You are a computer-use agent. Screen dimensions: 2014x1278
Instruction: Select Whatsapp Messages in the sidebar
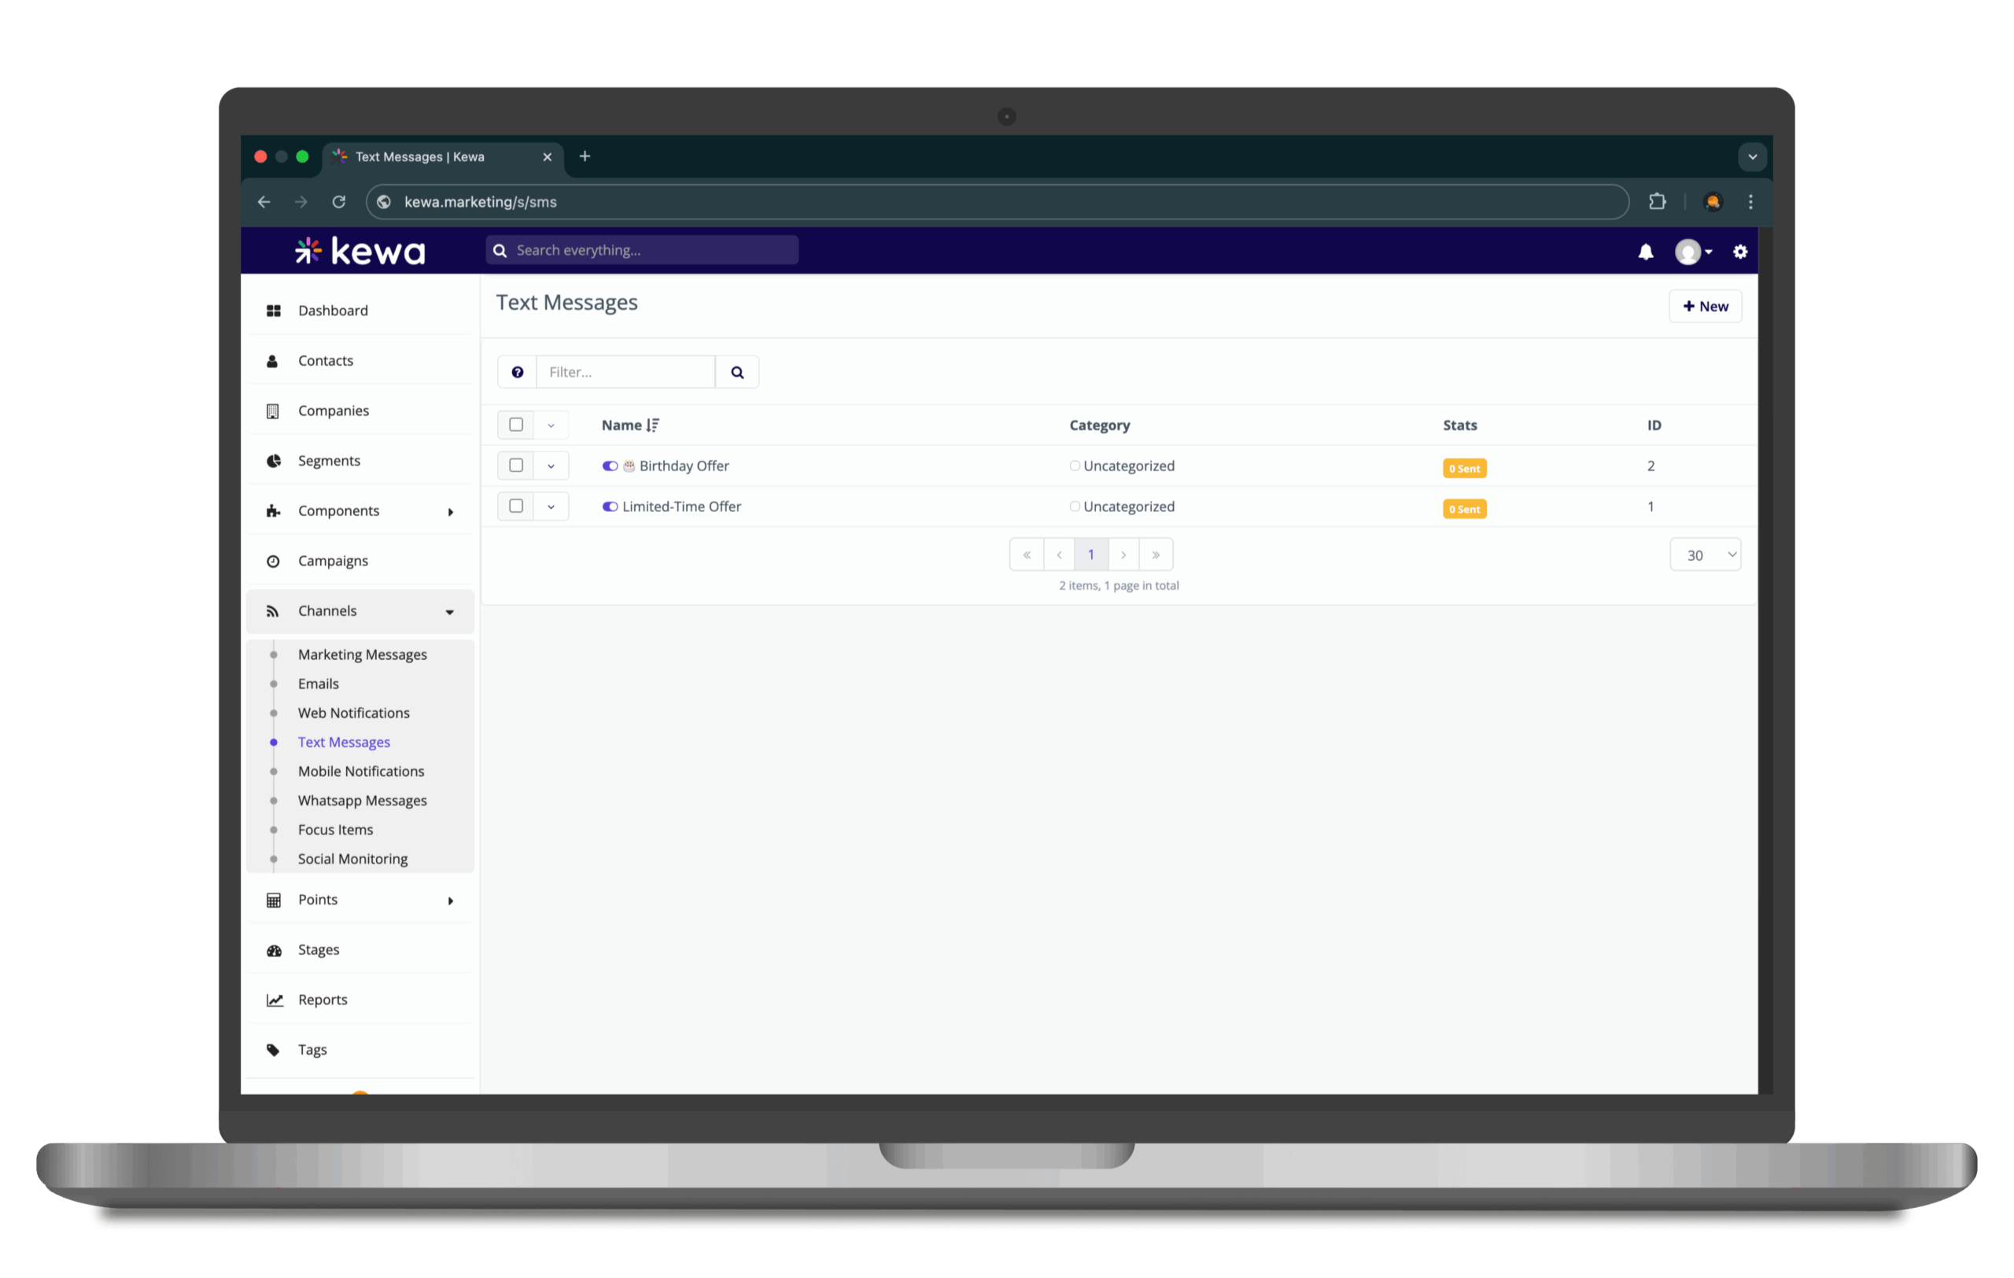click(x=362, y=801)
